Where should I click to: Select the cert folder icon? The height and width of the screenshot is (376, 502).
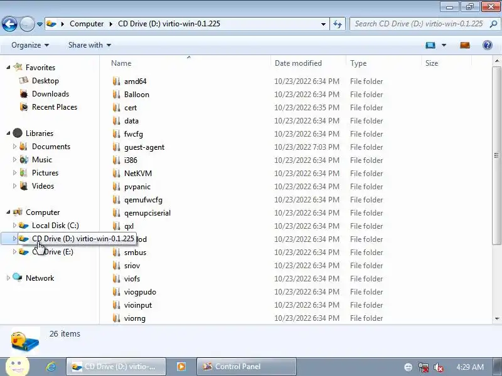pos(117,107)
